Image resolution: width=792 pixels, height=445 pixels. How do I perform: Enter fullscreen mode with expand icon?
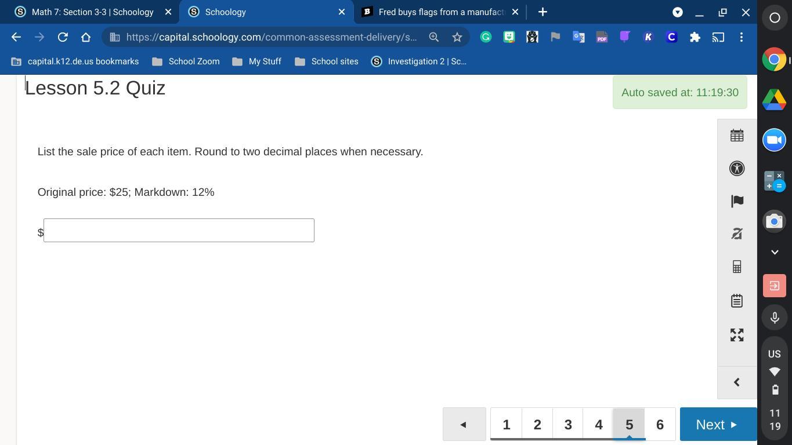[x=737, y=335]
